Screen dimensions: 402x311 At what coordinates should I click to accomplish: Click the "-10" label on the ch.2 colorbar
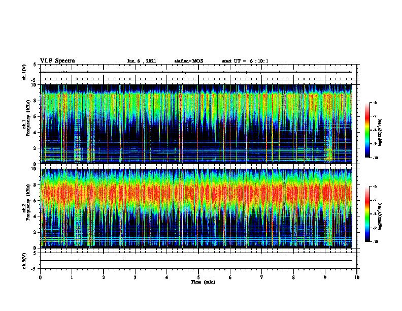click(375, 242)
